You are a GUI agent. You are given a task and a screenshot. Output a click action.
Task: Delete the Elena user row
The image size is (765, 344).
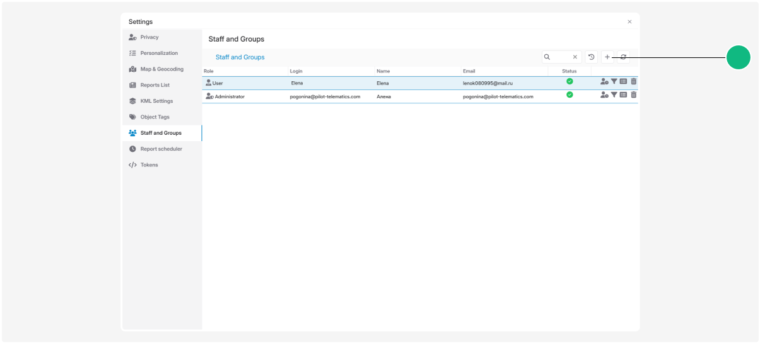[634, 81]
